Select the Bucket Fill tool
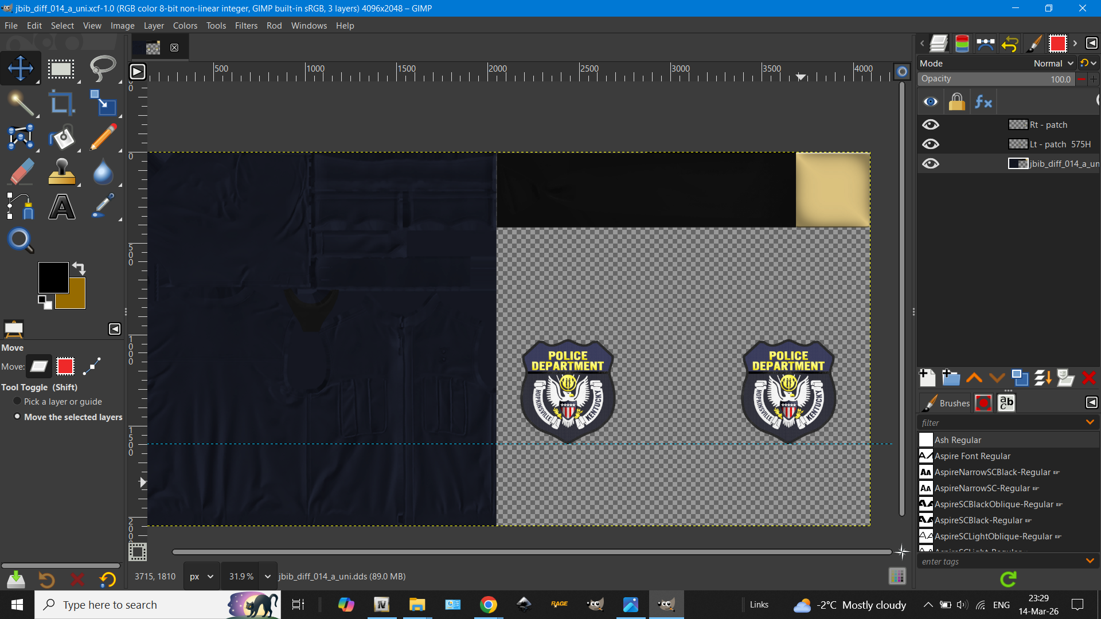Screen dimensions: 1101x619 point(61,138)
